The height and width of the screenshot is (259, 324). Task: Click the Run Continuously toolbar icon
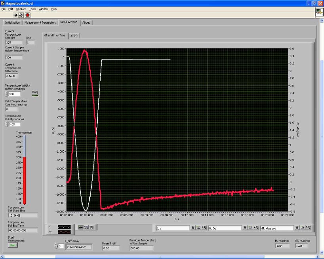(x=22, y=15)
